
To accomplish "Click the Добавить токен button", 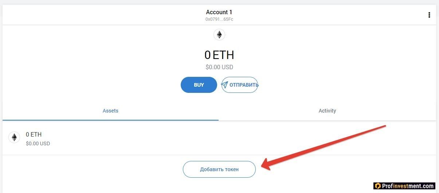I will (x=219, y=169).
